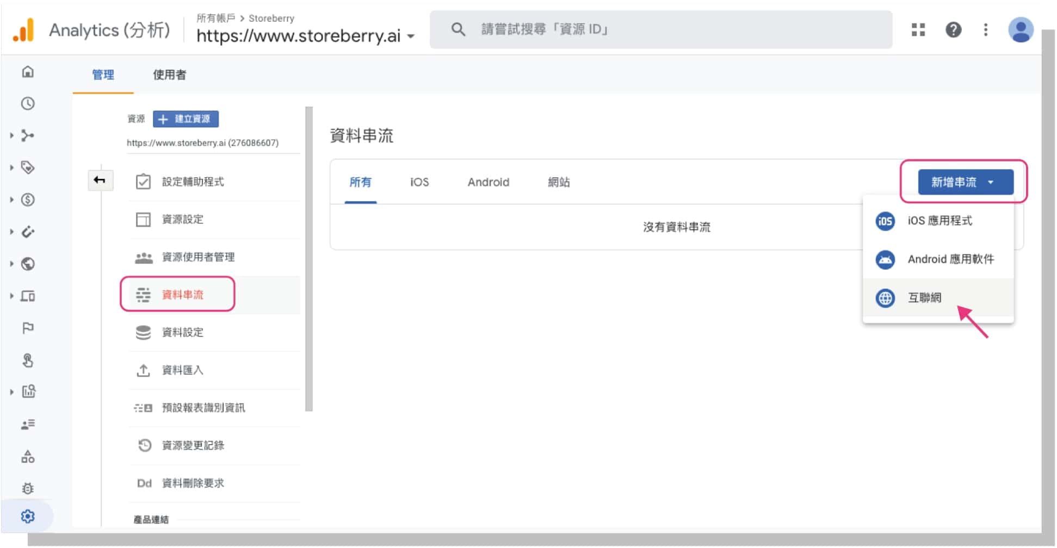Image resolution: width=1057 pixels, height=548 pixels.
Task: Expand the Retention sidebar arrow
Action: (x=11, y=232)
